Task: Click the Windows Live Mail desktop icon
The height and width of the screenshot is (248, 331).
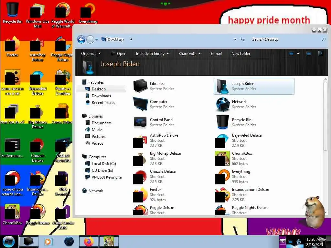Action: click(37, 15)
